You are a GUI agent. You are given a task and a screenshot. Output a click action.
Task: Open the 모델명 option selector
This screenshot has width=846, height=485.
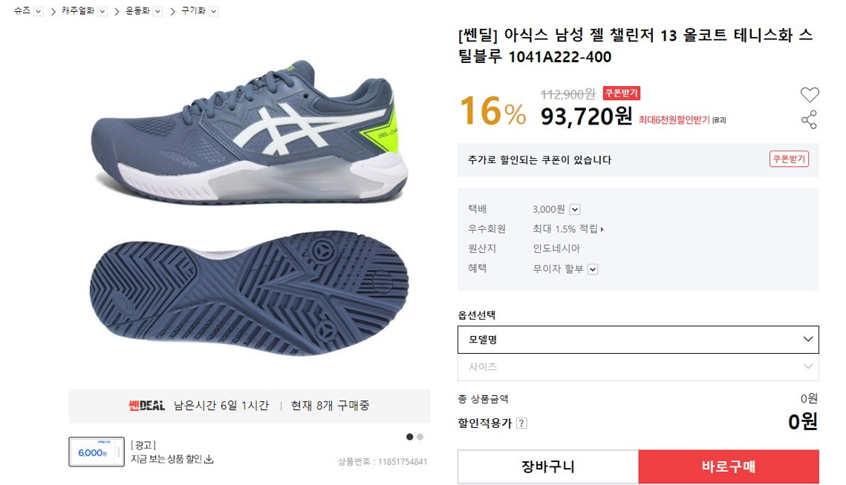[x=638, y=340]
